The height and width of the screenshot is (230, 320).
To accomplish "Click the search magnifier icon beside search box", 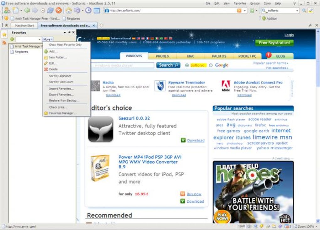I will [304, 11].
